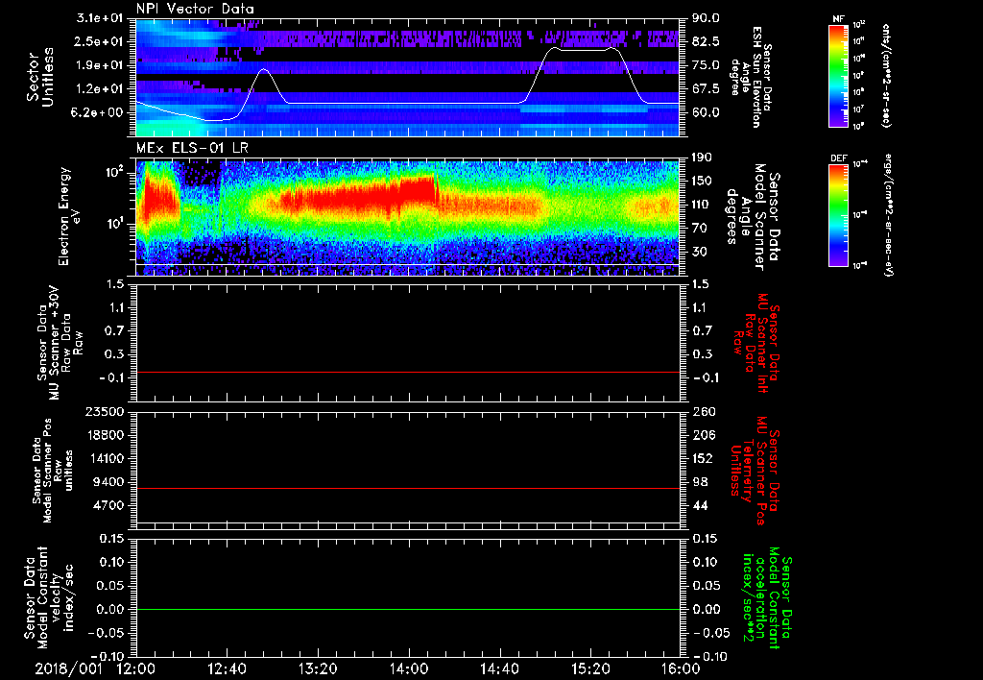
Task: Click the '4700' scanner position tick
Action: [109, 505]
